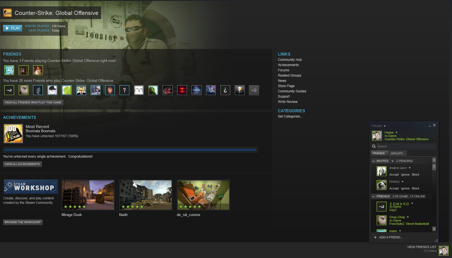Collapse the INVITES section
The width and height of the screenshot is (452, 258).
pyautogui.click(x=374, y=161)
